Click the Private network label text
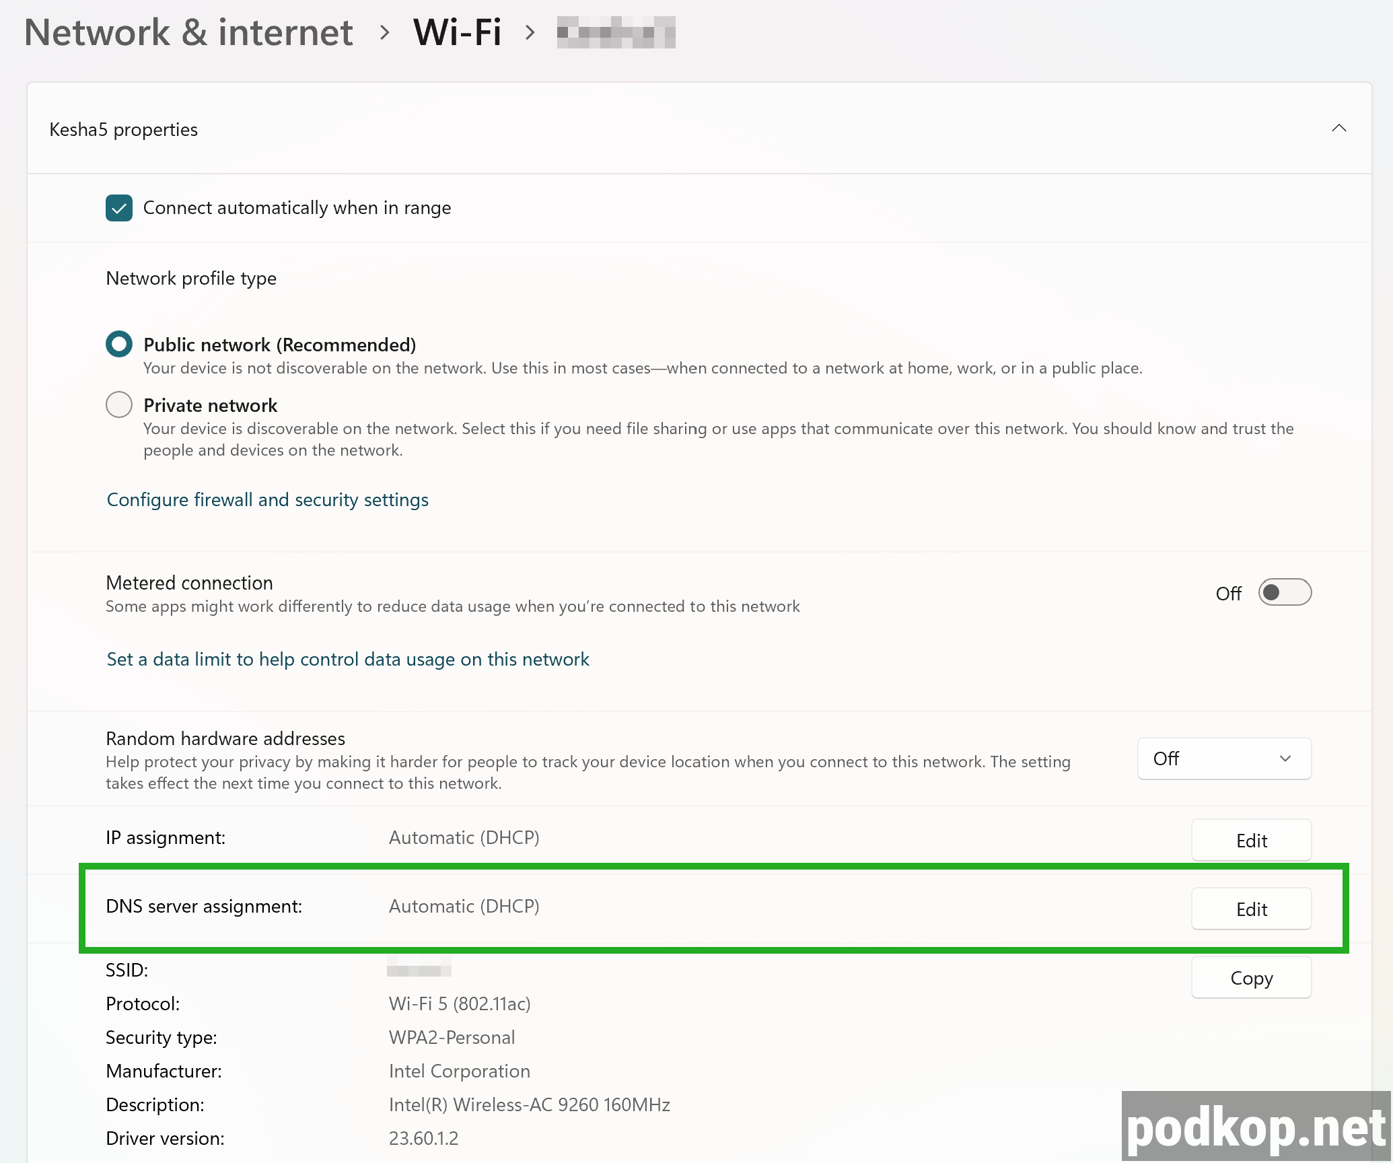1393x1163 pixels. pyautogui.click(x=210, y=405)
